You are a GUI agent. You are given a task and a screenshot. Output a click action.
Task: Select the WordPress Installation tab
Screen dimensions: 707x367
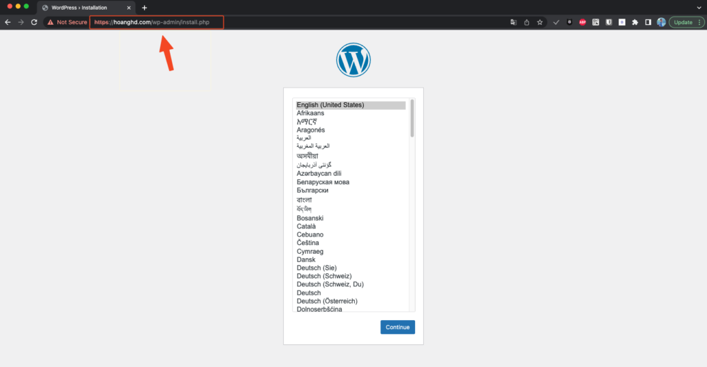tap(86, 8)
